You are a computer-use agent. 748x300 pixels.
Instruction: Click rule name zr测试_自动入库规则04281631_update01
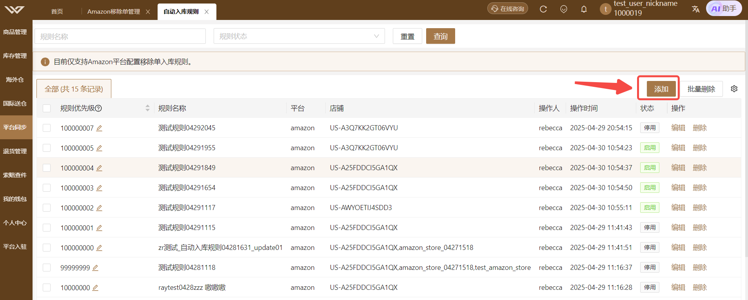tap(220, 248)
